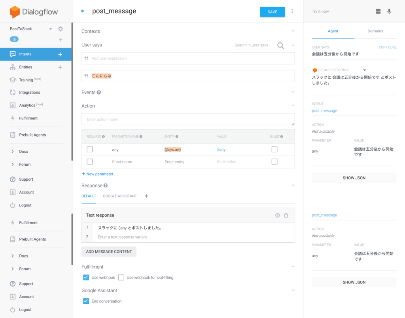Open the first Prebuilt Agents sidebar item
This screenshot has width=405, height=318.
[32, 134]
